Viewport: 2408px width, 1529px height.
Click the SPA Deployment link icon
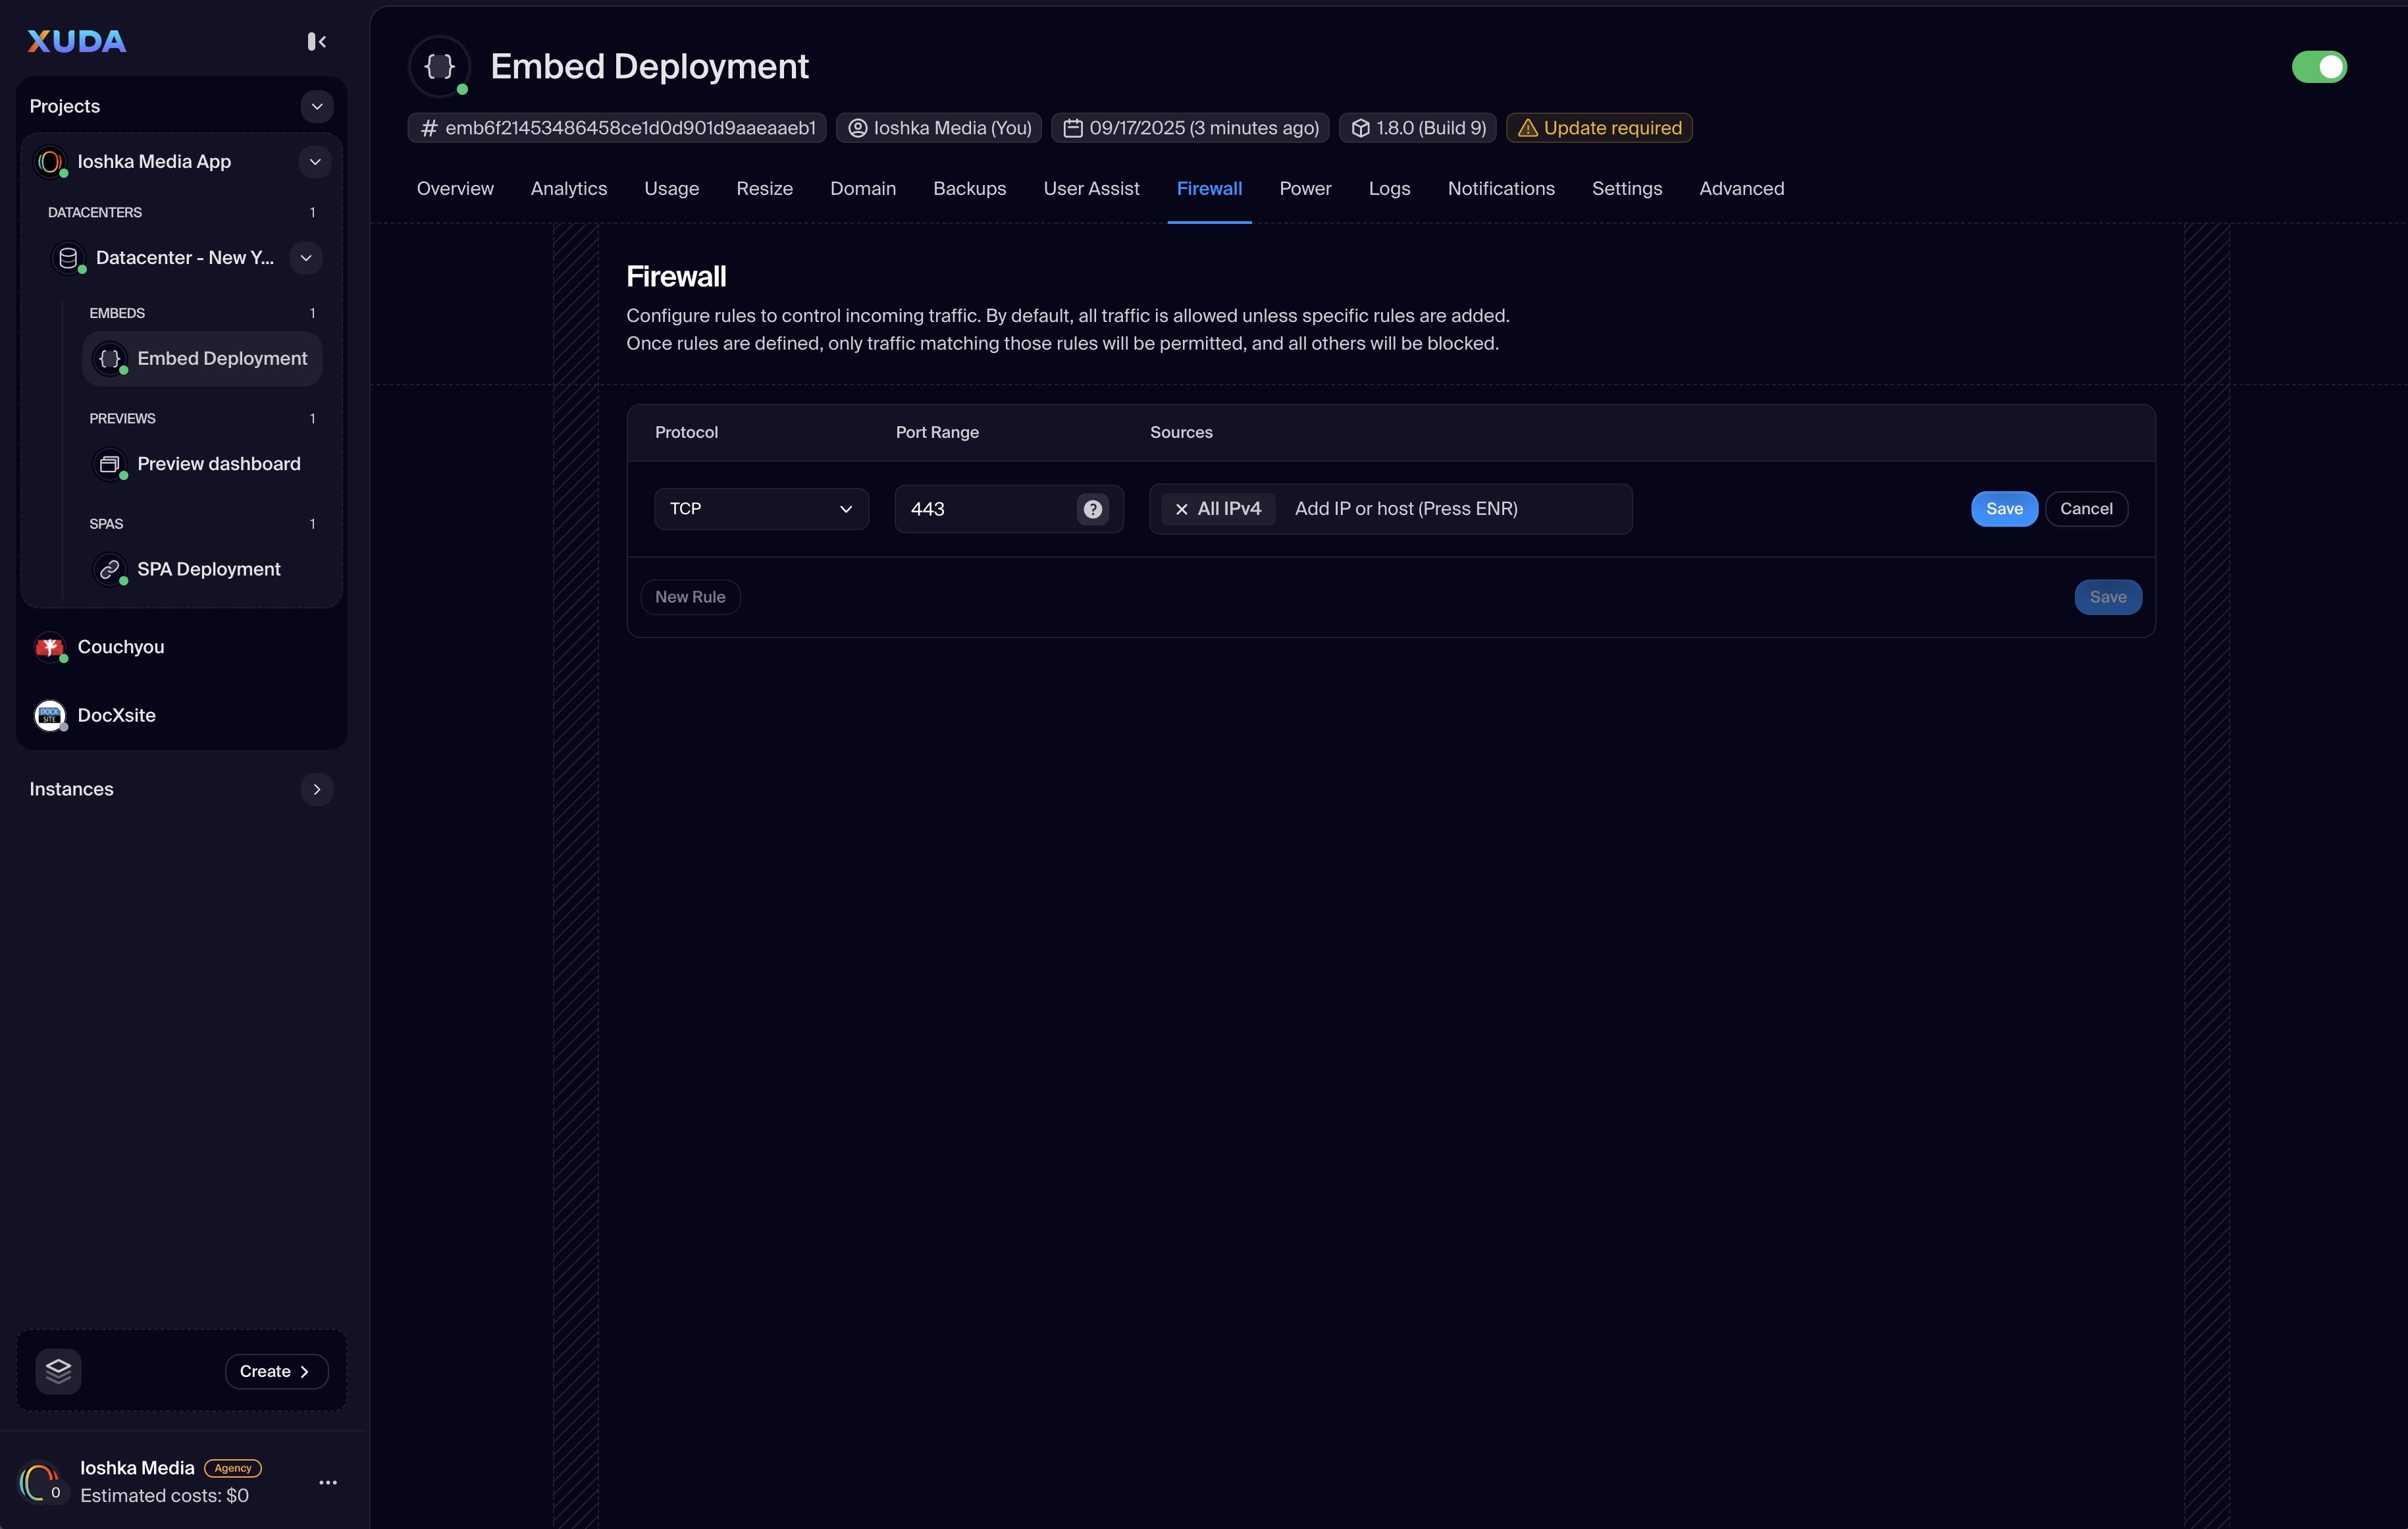click(110, 569)
